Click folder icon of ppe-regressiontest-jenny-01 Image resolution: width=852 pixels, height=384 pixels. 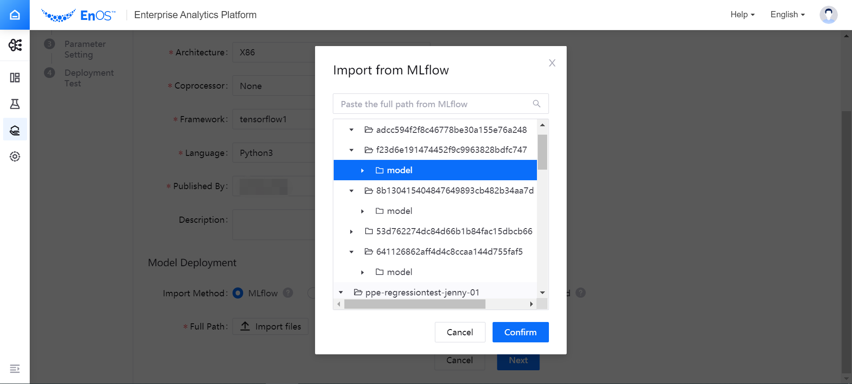[x=358, y=292]
